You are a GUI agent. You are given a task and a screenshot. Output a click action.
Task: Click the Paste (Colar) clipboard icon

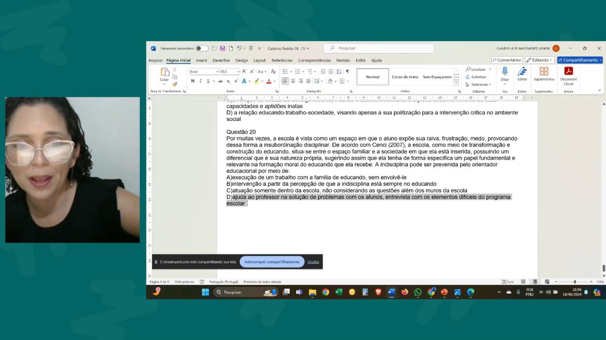click(164, 72)
